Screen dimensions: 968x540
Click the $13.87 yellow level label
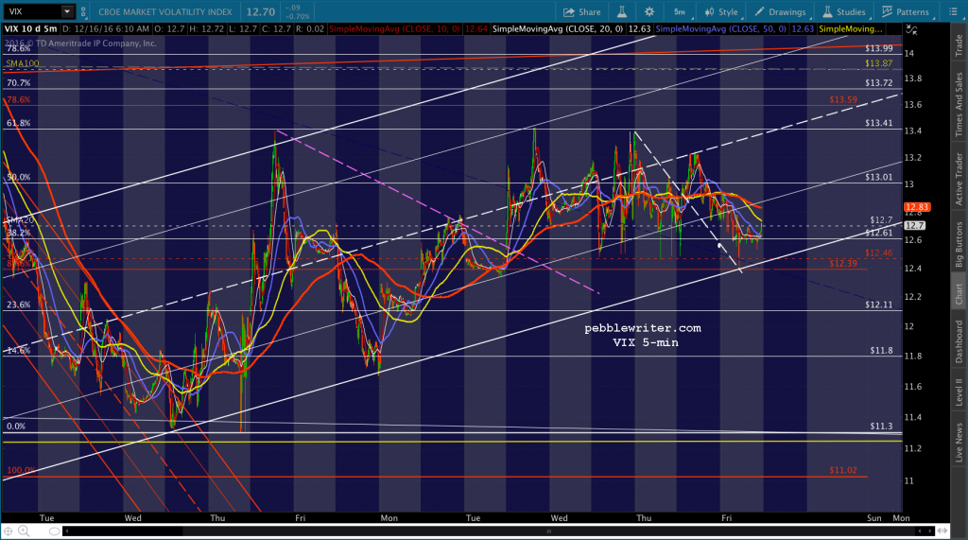point(878,63)
